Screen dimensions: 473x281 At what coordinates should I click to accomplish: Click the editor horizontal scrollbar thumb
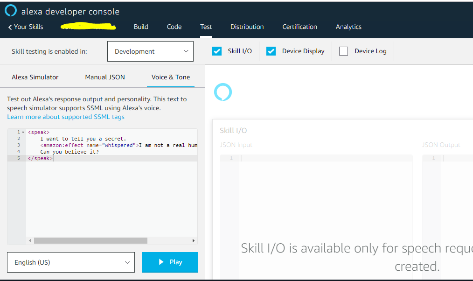(90, 240)
